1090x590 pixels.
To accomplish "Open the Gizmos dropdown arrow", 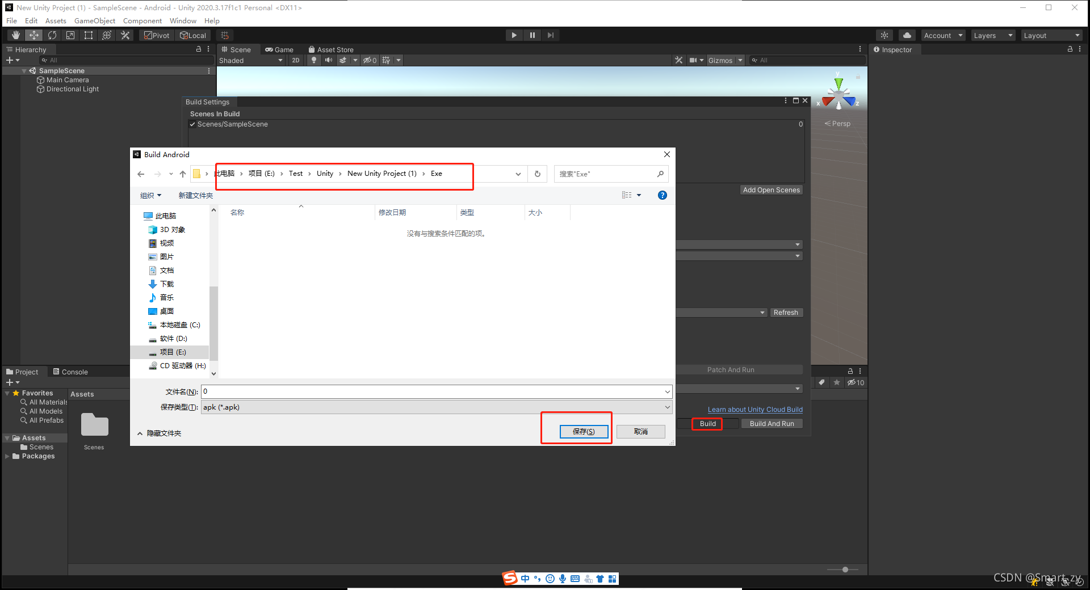I will click(740, 60).
